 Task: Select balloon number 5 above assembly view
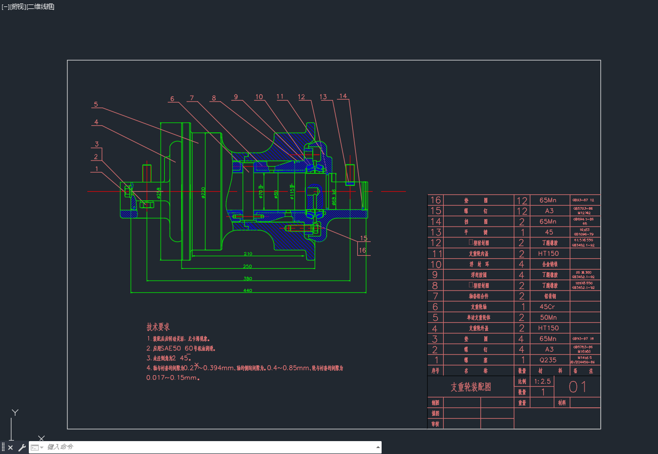tap(96, 105)
